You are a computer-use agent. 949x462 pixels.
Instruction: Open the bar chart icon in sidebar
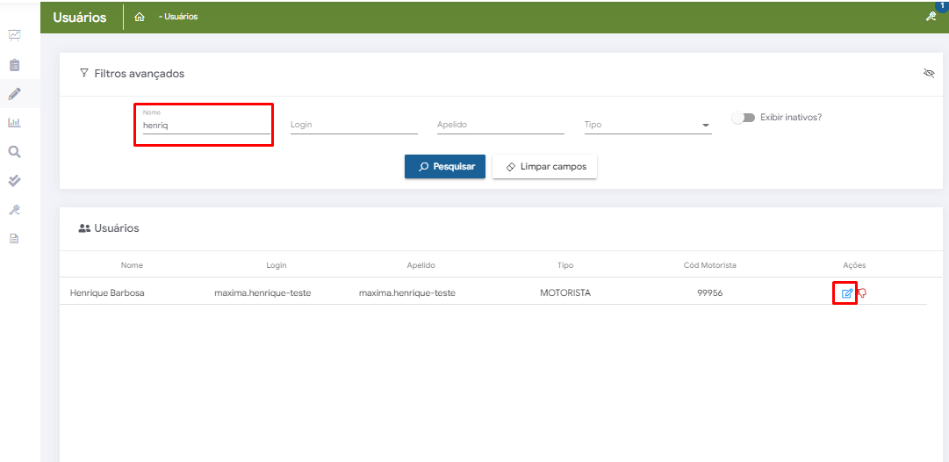14,123
